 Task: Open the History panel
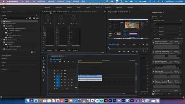(4, 62)
